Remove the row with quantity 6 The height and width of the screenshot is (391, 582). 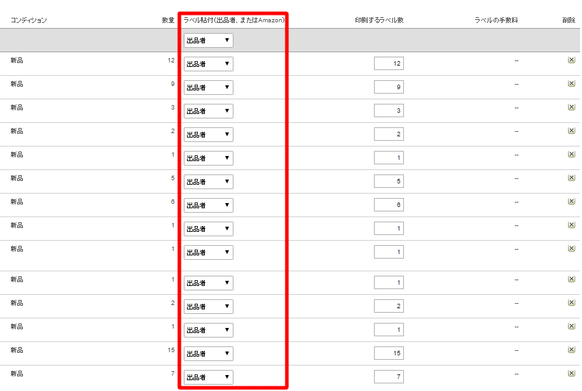coord(571,201)
